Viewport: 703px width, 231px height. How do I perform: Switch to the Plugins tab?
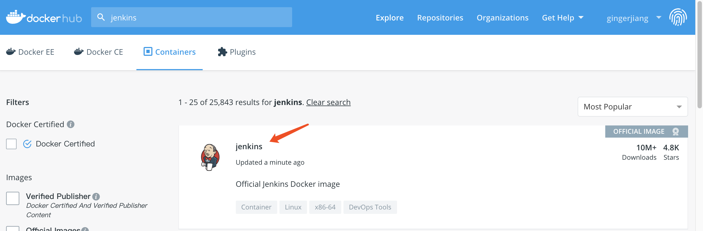click(237, 52)
